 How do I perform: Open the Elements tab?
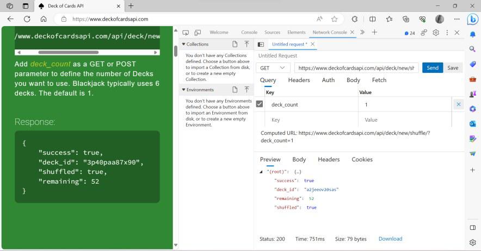click(x=297, y=32)
